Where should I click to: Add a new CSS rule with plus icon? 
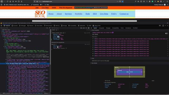click(86, 28)
